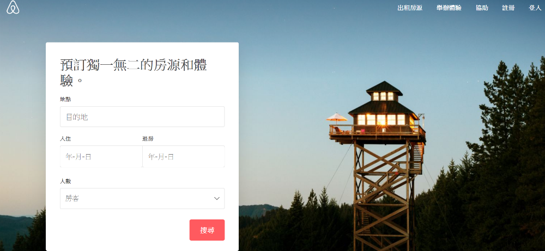Open the 退房 check-out date field

tap(184, 157)
